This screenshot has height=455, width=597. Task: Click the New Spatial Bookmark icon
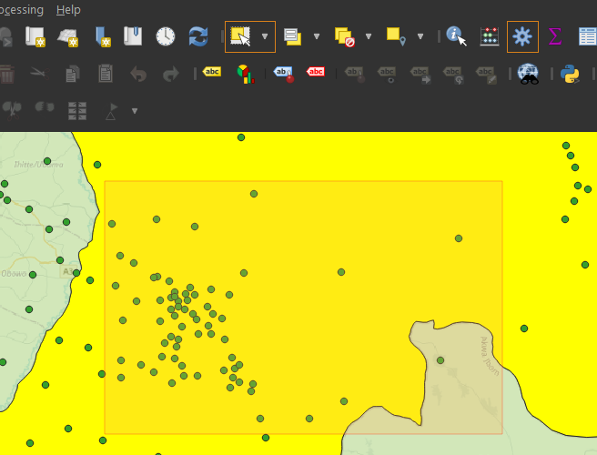point(103,36)
